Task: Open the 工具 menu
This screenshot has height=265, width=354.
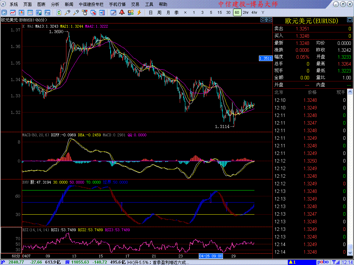Action: (x=149, y=4)
